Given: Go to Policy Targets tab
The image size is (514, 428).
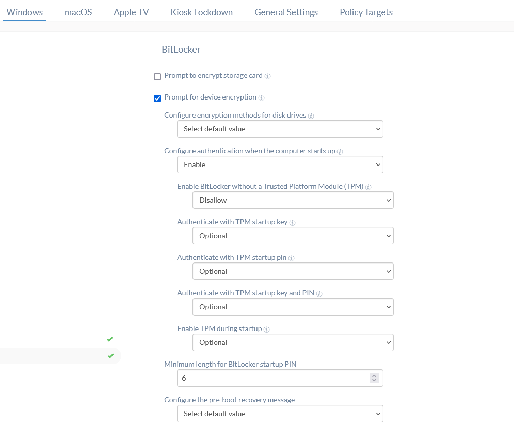Looking at the screenshot, I should pyautogui.click(x=366, y=12).
